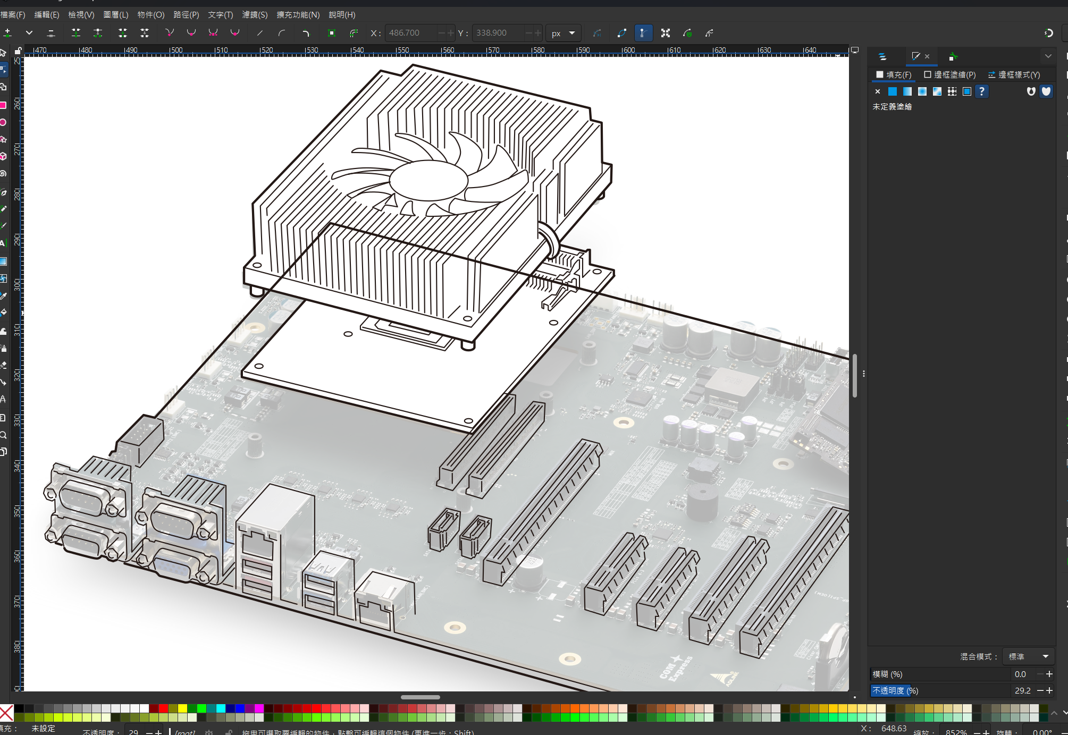The height and width of the screenshot is (735, 1068).
Task: Click the delete selected nodes icon
Action: [x=51, y=33]
